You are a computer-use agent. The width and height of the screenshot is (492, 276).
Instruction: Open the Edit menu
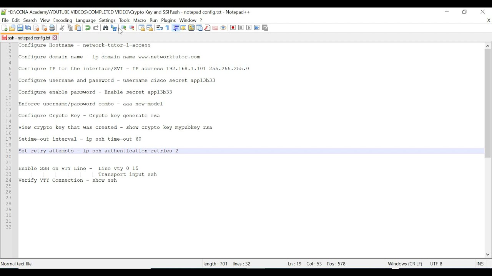[x=16, y=20]
